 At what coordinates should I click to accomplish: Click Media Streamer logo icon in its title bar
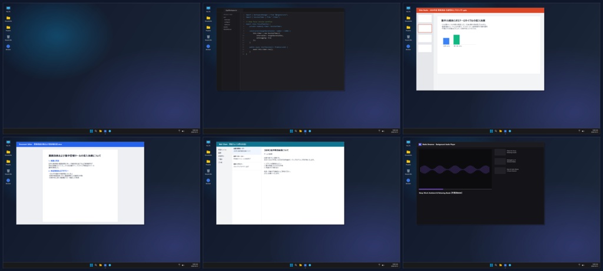tap(420, 145)
